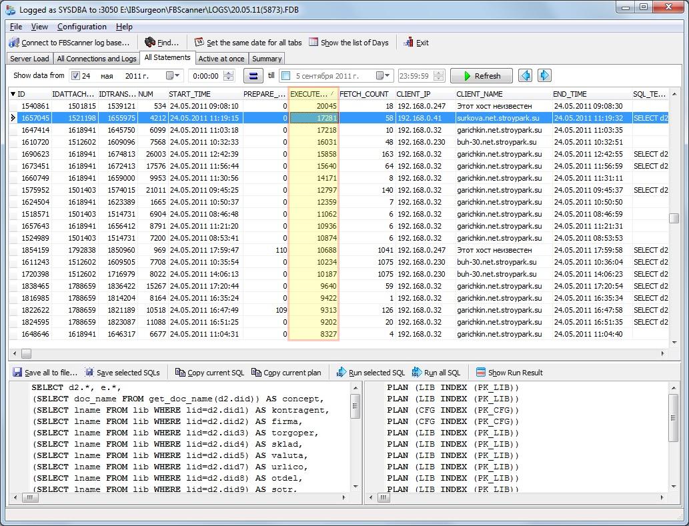Image resolution: width=689 pixels, height=526 pixels.
Task: Click the grid horizontal scrollbar thumb
Action: coord(27,353)
